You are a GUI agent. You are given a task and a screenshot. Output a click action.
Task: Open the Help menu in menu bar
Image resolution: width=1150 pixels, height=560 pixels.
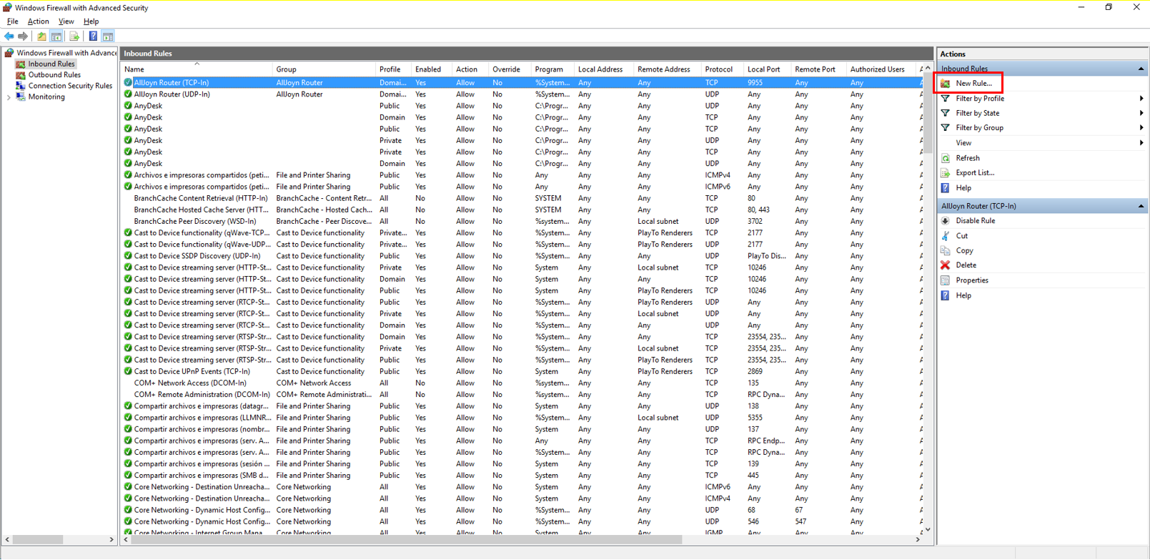point(91,21)
